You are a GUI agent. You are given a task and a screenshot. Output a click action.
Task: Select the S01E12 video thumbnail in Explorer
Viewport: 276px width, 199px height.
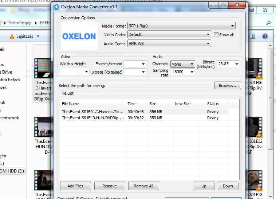coord(255,127)
